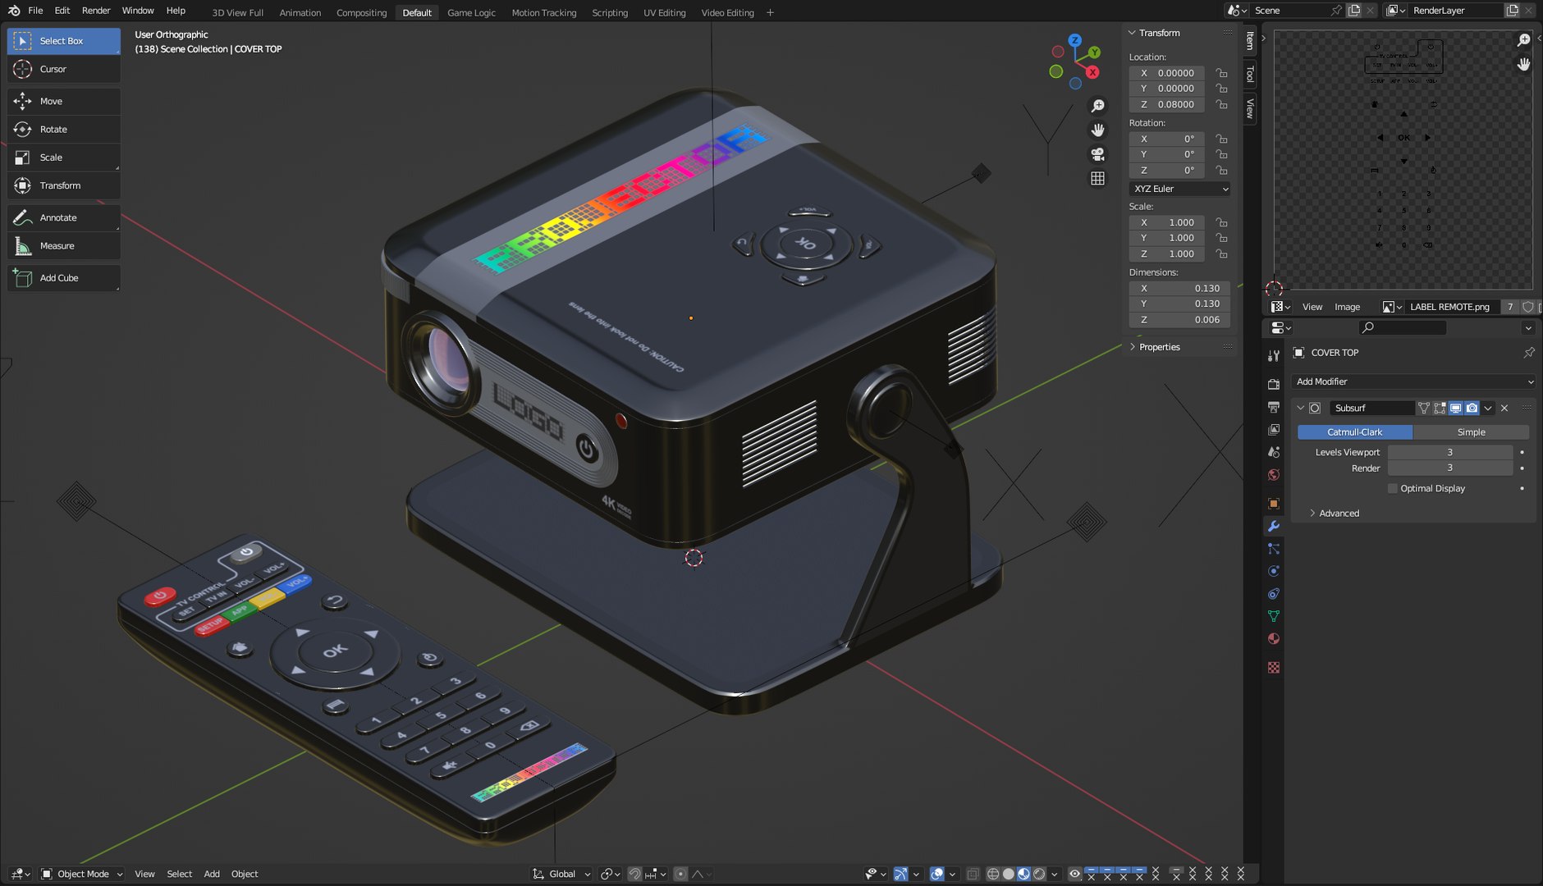
Task: Activate the Add Cube tool
Action: pyautogui.click(x=64, y=277)
